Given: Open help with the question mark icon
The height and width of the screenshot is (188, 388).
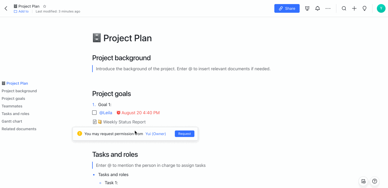Looking at the screenshot, I should pyautogui.click(x=374, y=181).
